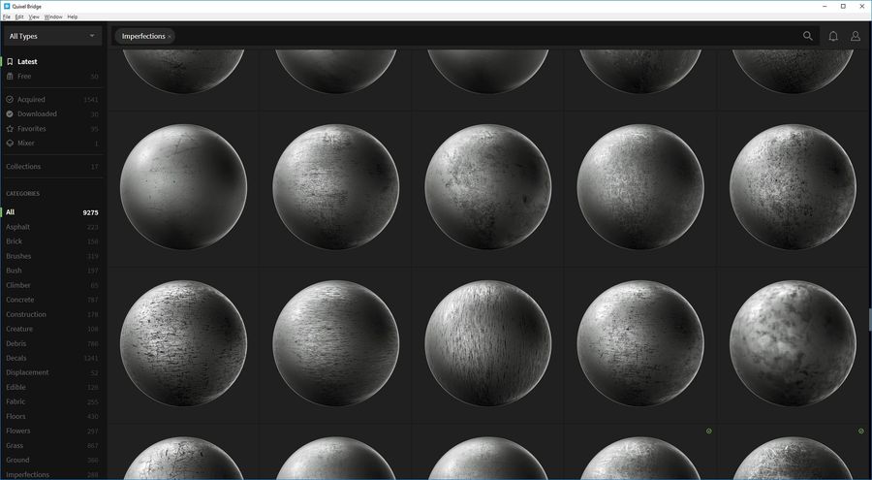This screenshot has height=480, width=872.
Task: Click the Mixer cube icon
Action: point(10,144)
